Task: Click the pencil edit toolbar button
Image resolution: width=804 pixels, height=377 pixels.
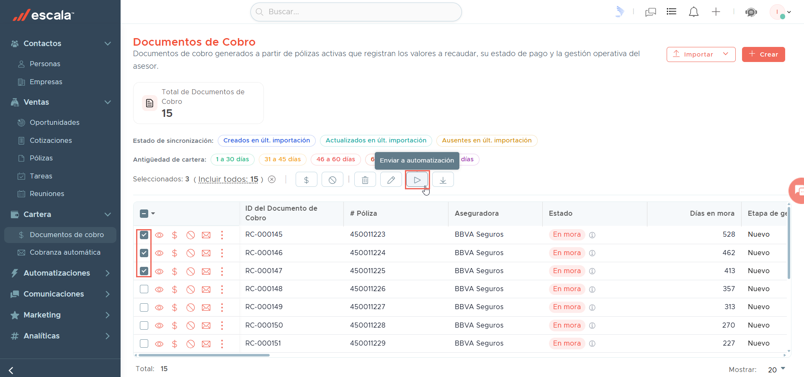Action: [x=391, y=180]
